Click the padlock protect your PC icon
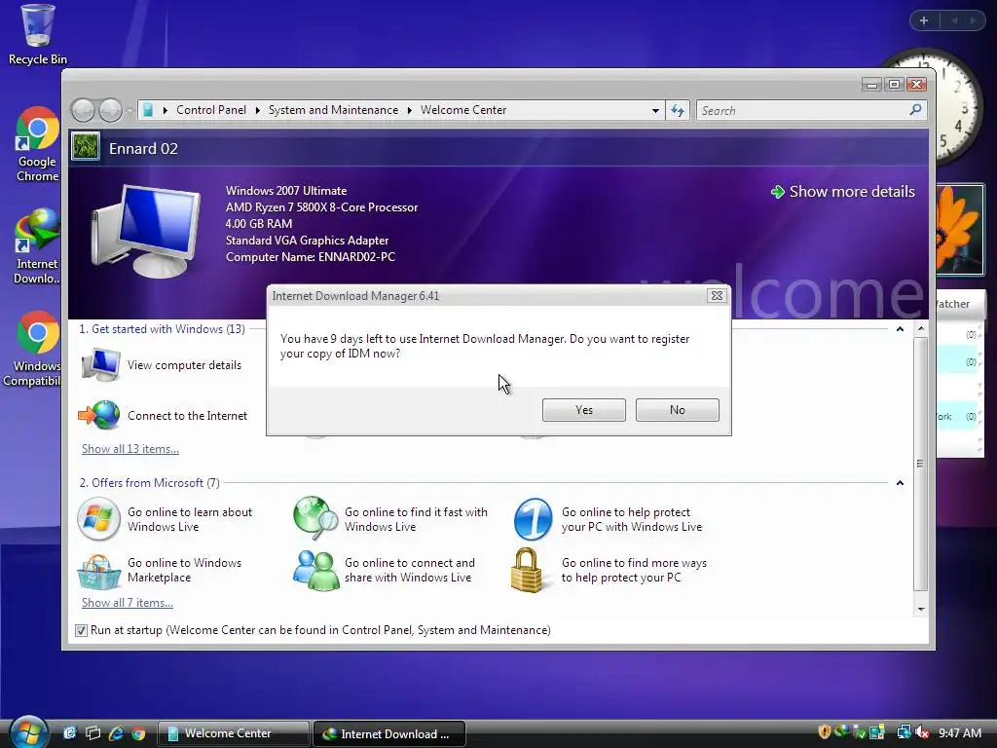Viewport: 997px width, 748px height. (x=528, y=571)
